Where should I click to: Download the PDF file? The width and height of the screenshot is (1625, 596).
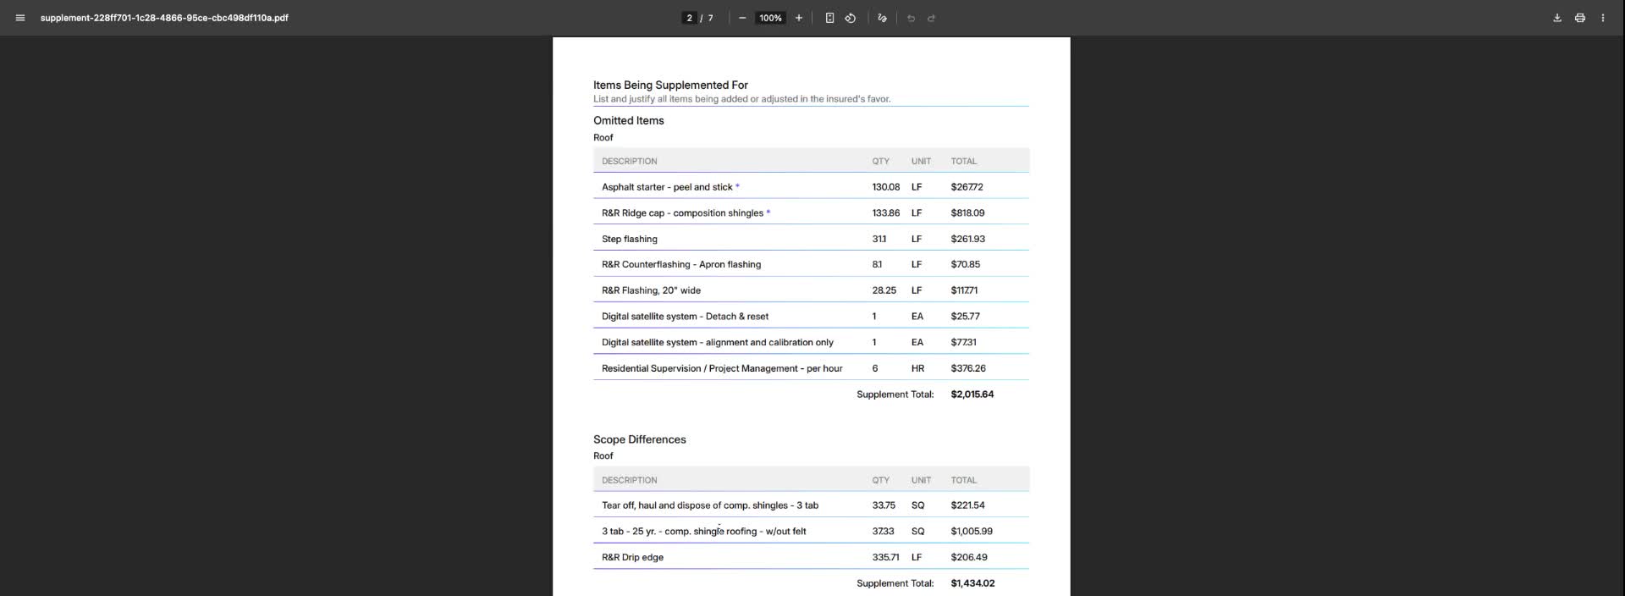click(x=1556, y=18)
